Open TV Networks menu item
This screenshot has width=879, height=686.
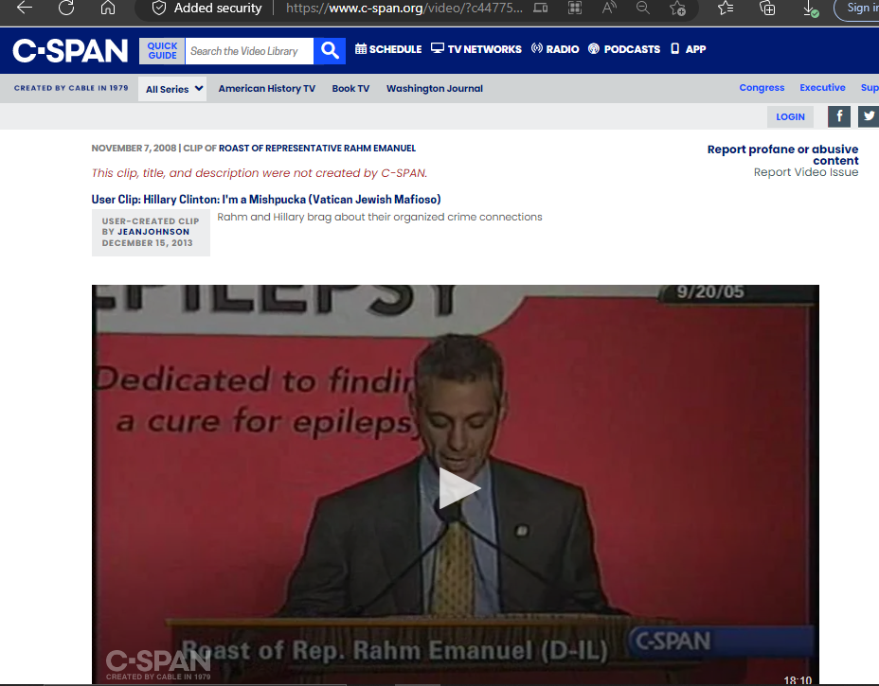(475, 49)
